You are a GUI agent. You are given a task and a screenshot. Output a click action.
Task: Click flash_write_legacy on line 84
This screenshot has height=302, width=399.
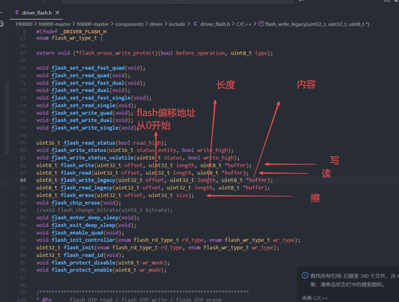88,180
